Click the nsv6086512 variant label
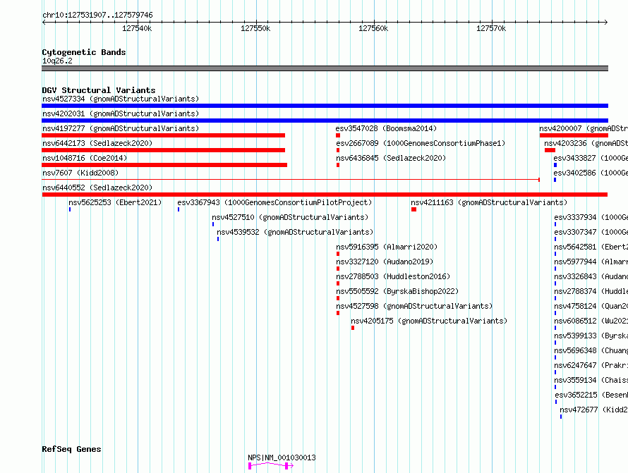 tap(591, 321)
